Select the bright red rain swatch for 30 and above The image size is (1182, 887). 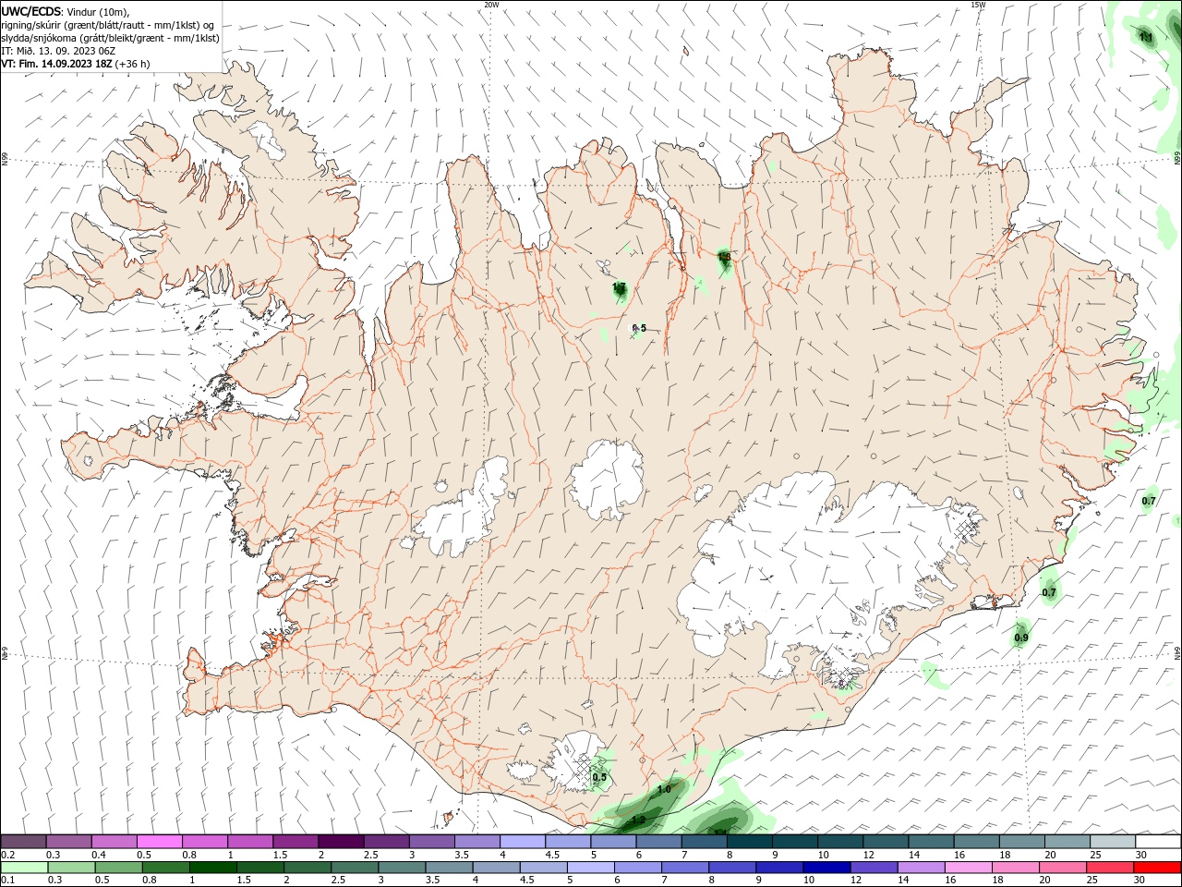1159,868
